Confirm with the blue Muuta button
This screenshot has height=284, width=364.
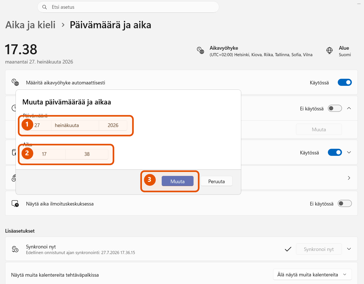coord(177,181)
